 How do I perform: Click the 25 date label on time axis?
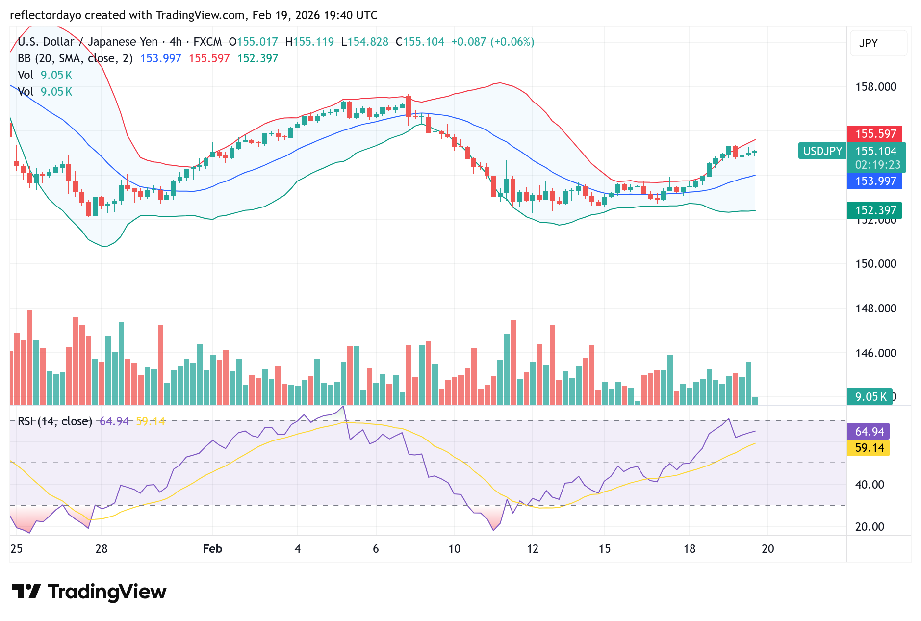16,549
